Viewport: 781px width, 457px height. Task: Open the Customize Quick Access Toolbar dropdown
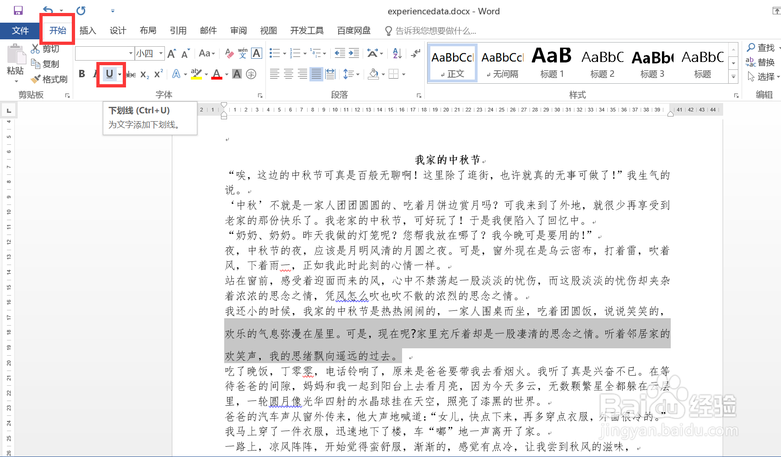[x=113, y=11]
